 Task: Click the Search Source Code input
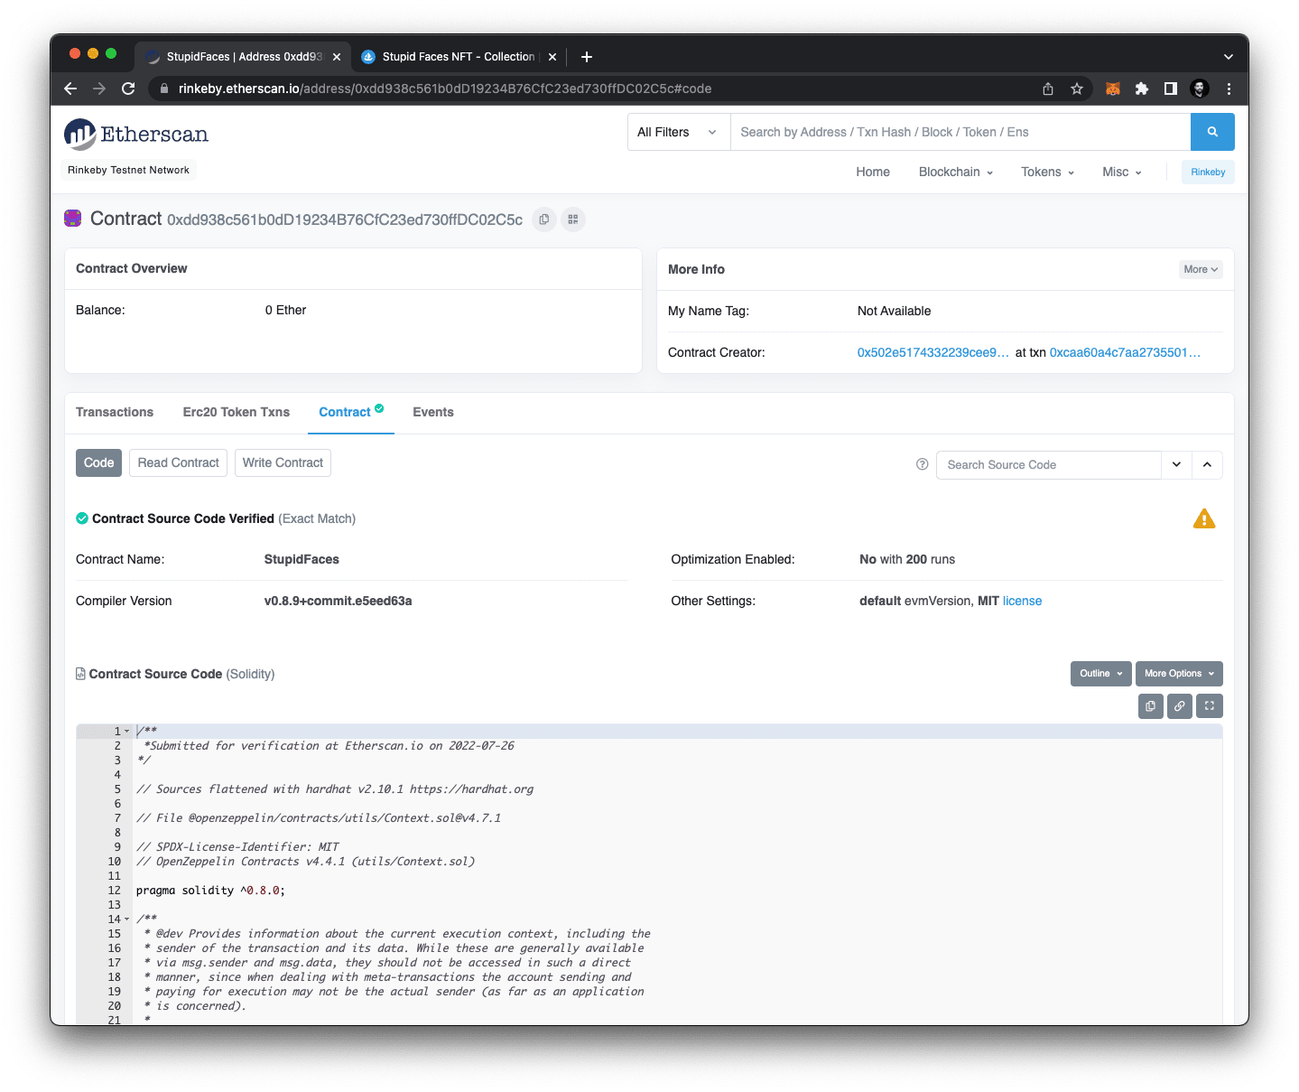coord(1049,464)
